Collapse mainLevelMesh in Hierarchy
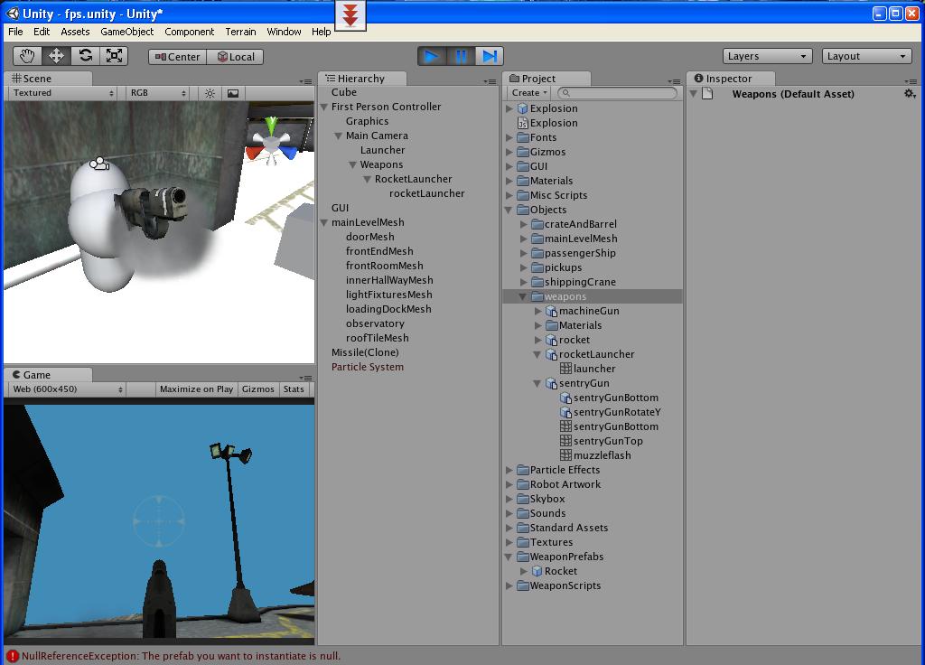925x665 pixels. point(324,222)
